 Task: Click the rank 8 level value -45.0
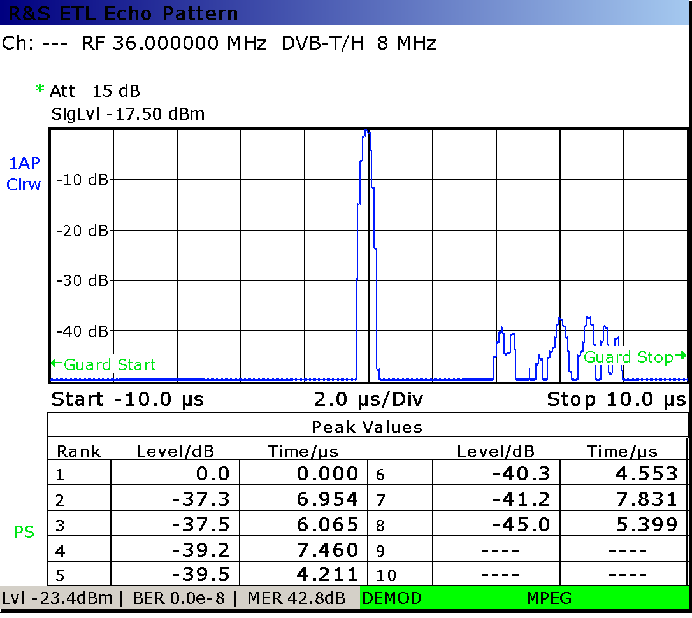pos(520,524)
